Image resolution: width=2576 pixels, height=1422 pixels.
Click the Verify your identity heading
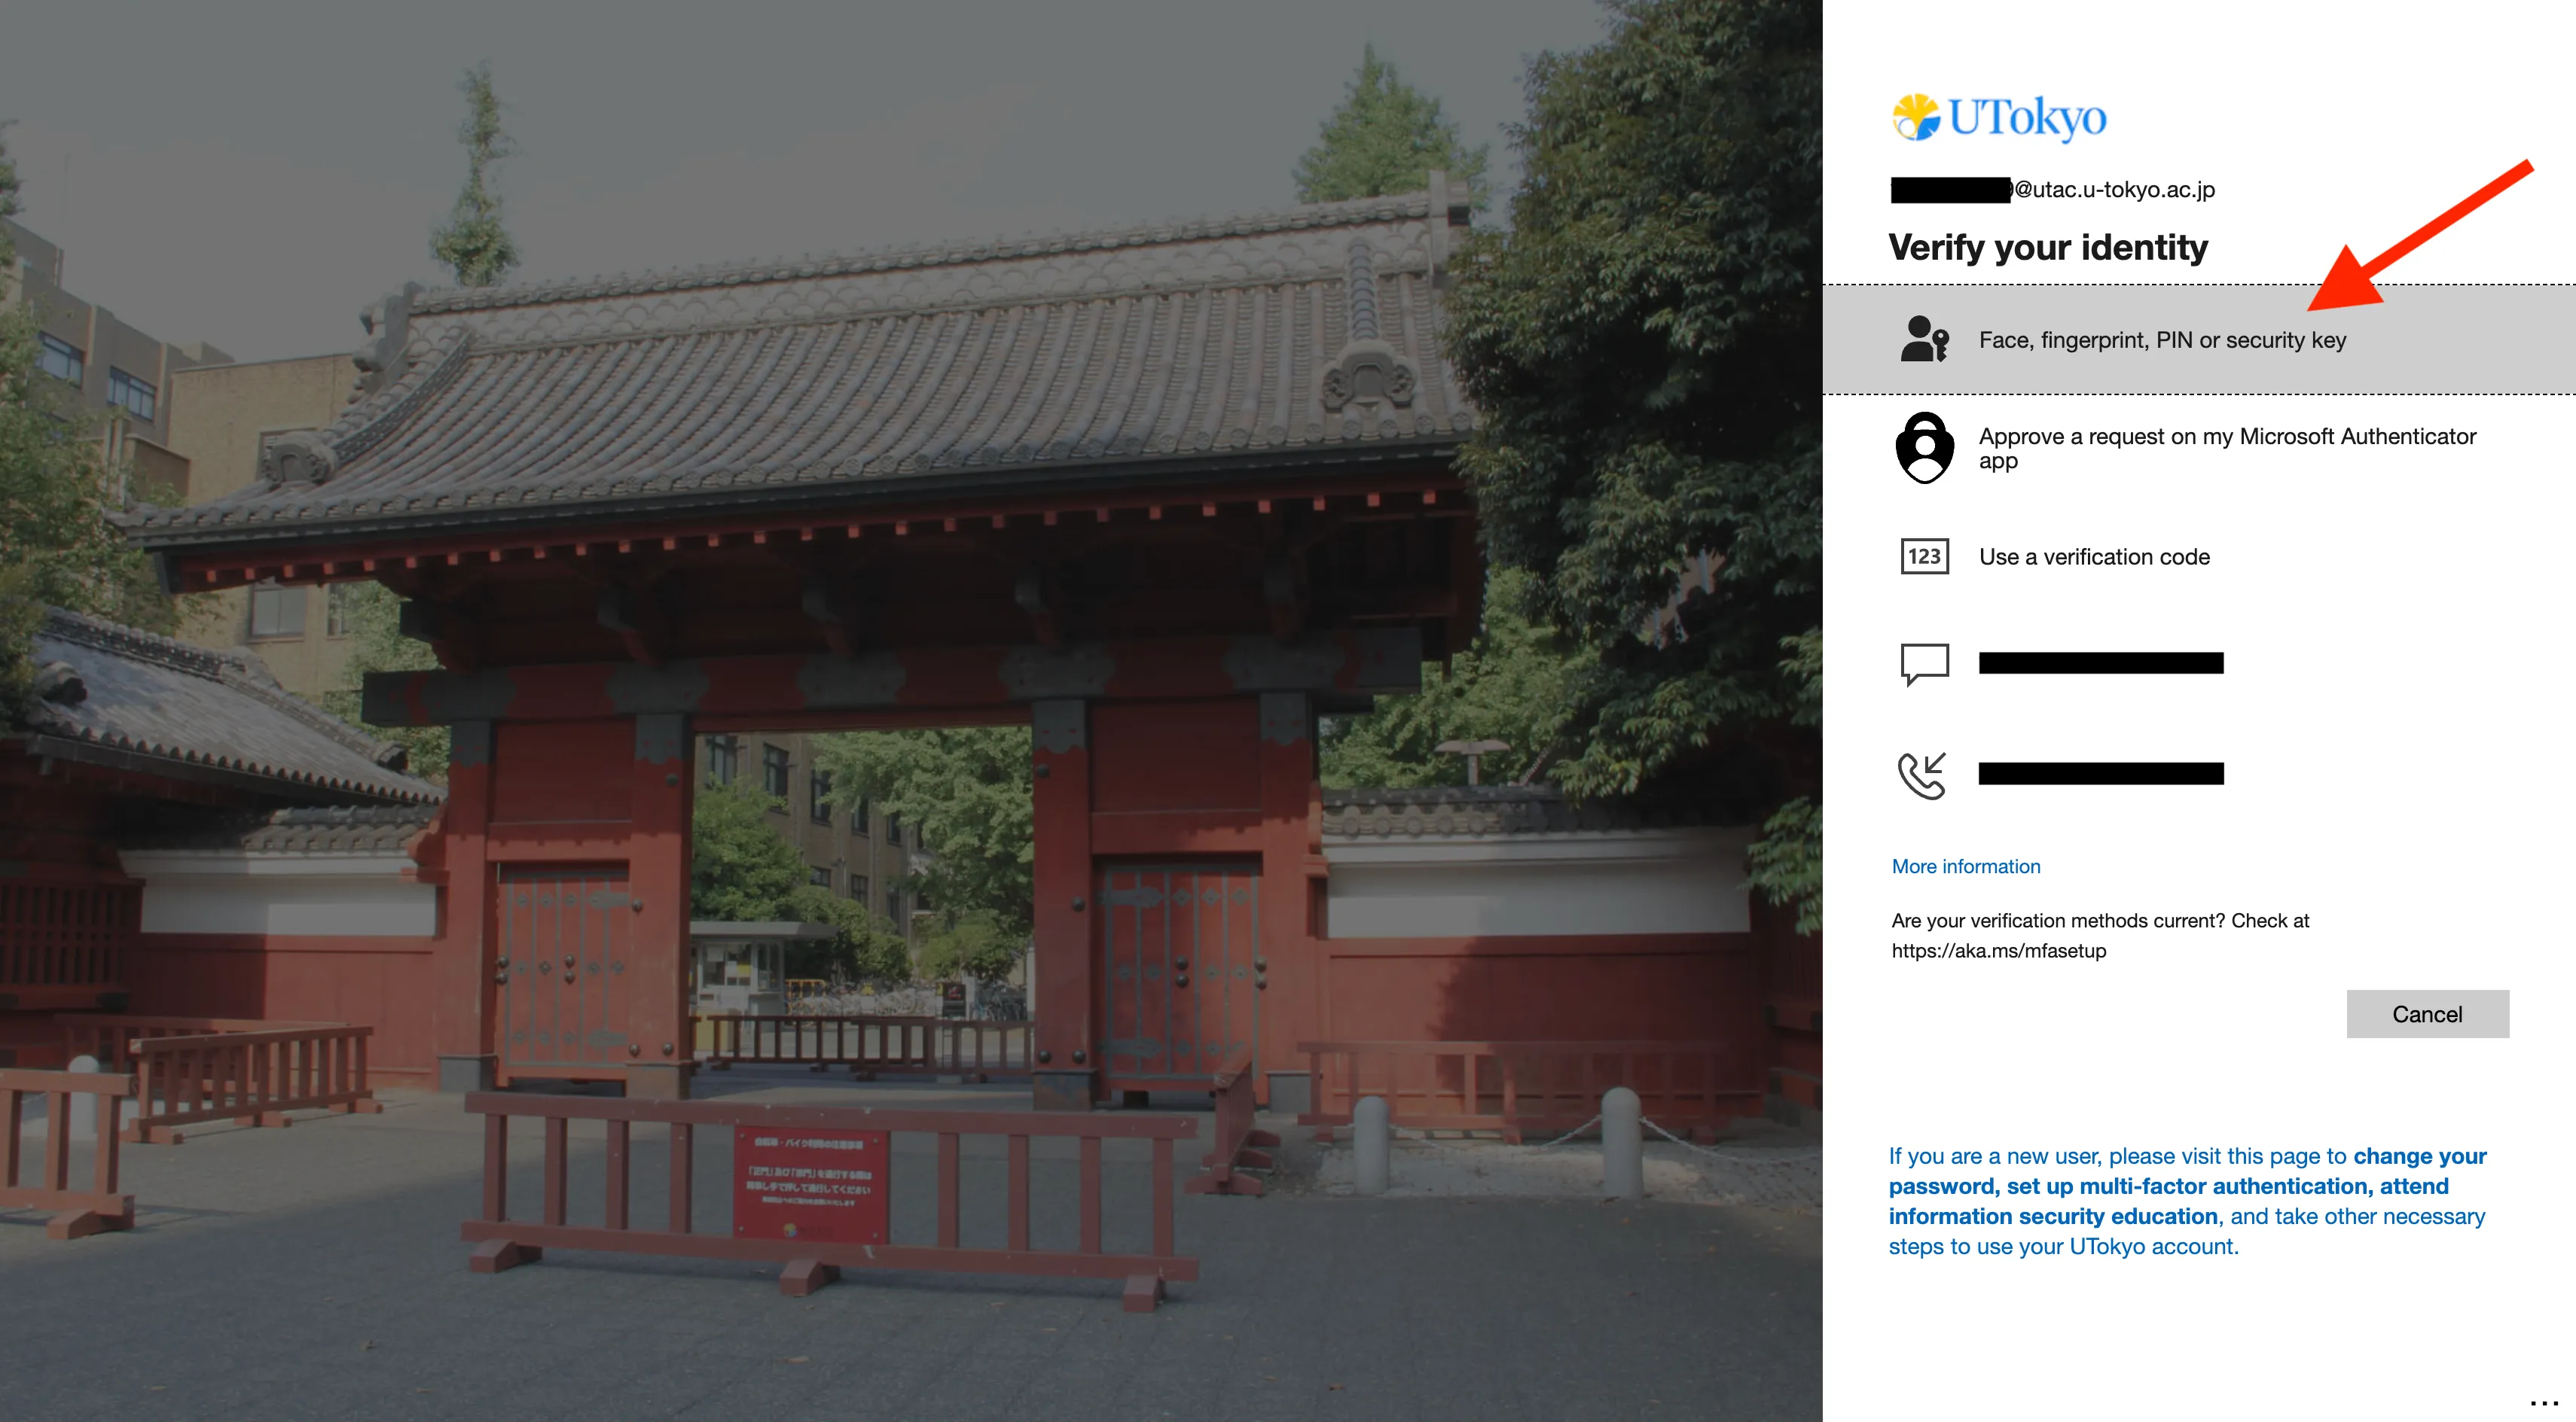(2047, 248)
